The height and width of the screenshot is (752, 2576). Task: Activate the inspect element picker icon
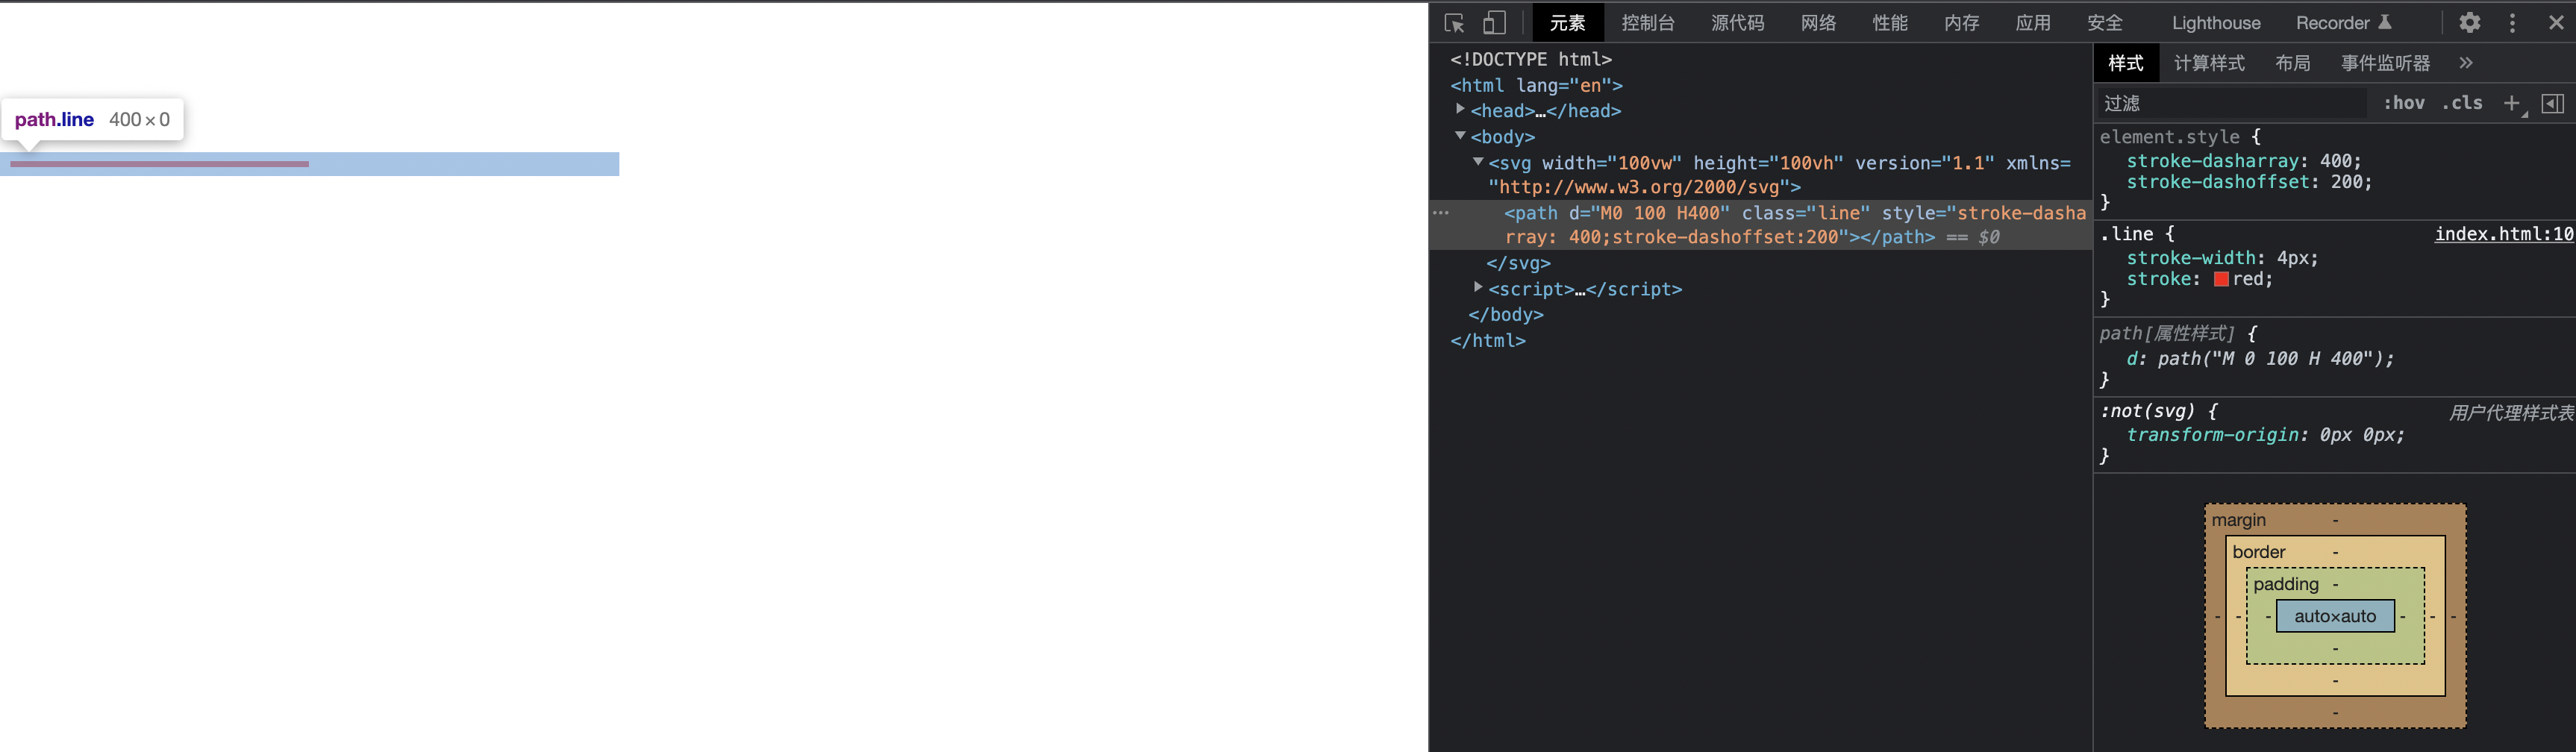pyautogui.click(x=1454, y=23)
